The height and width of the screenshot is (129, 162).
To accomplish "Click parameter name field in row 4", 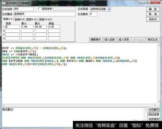I will point(12,38).
